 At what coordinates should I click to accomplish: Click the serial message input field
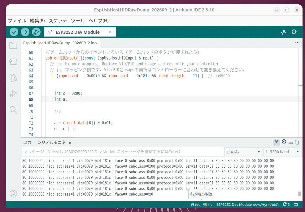pos(123,152)
